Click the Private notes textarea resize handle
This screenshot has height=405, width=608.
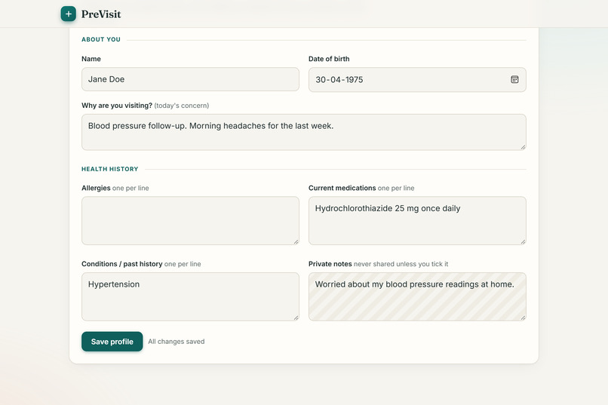pyautogui.click(x=523, y=318)
